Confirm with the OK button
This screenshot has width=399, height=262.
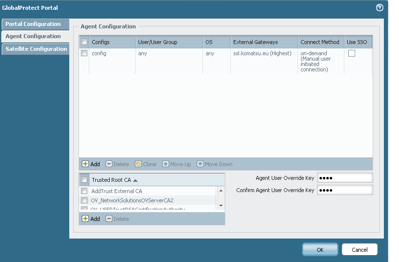(320, 249)
